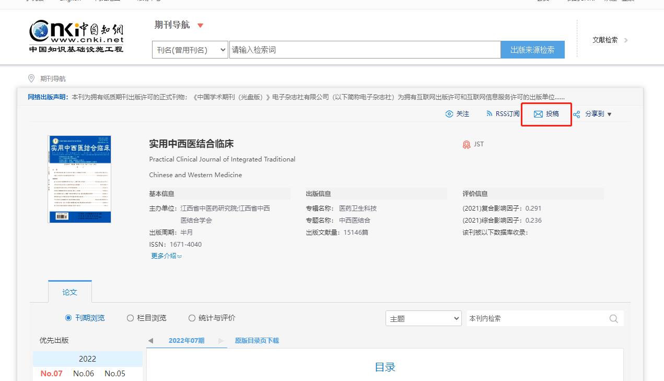Click the (2021)复合影响因子: 0.291 value
The image size is (664, 381).
[x=502, y=209]
